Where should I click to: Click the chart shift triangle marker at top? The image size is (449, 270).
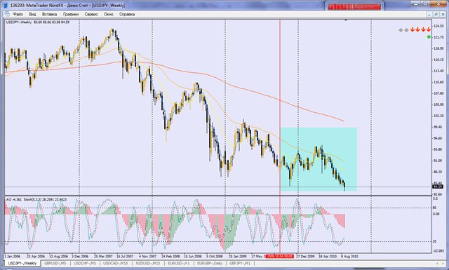(x=346, y=20)
